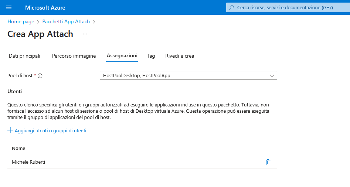
Task: Open the ellipsis menu beside Crea App Attach
Action: 85,34
